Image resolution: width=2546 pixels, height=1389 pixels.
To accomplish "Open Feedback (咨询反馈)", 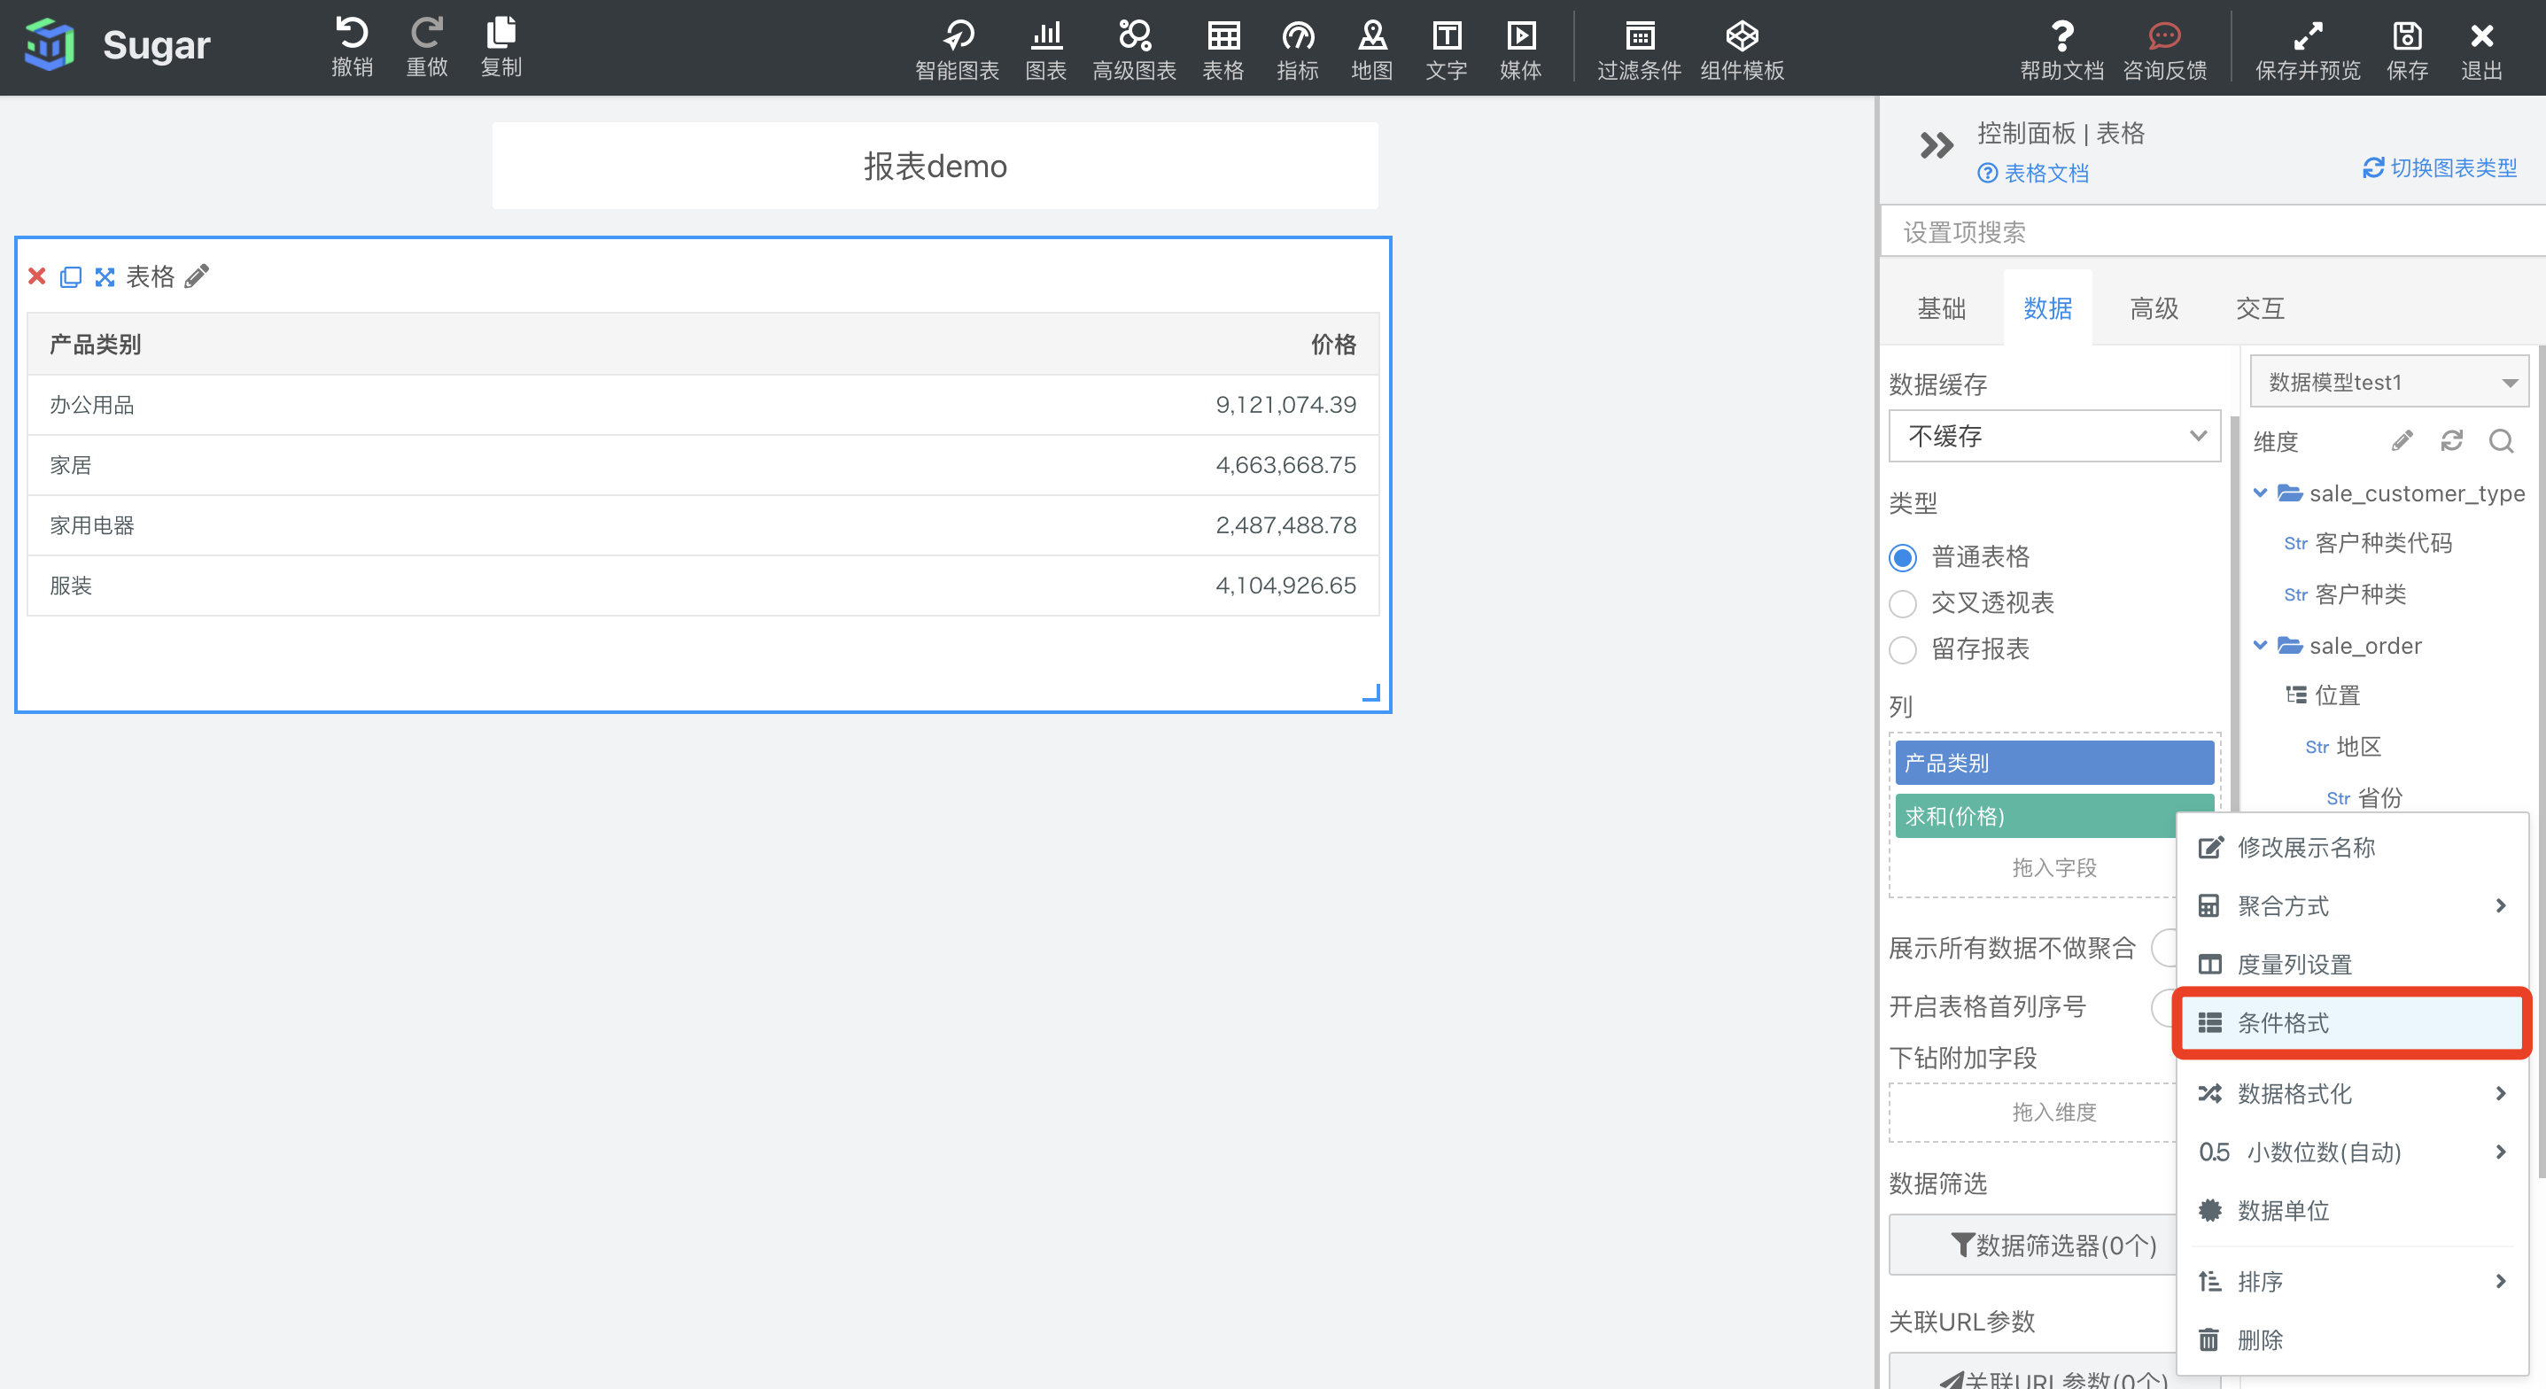I will (x=2164, y=50).
